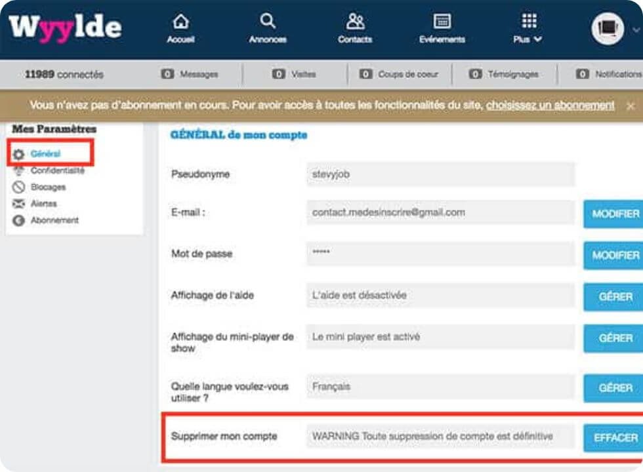Screen dimensions: 643x472
Task: Click the Wyylde logo
Action: pyautogui.click(x=66, y=26)
